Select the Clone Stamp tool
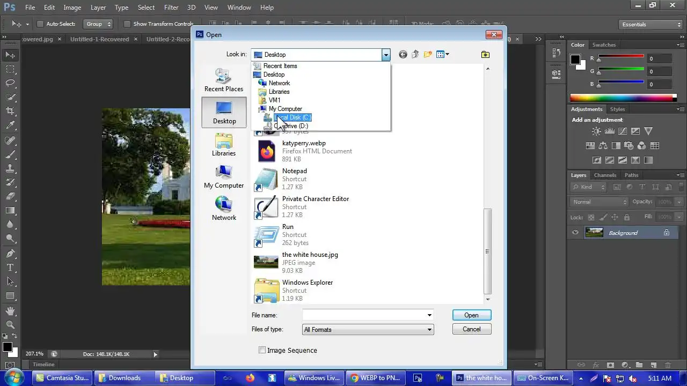 click(10, 168)
